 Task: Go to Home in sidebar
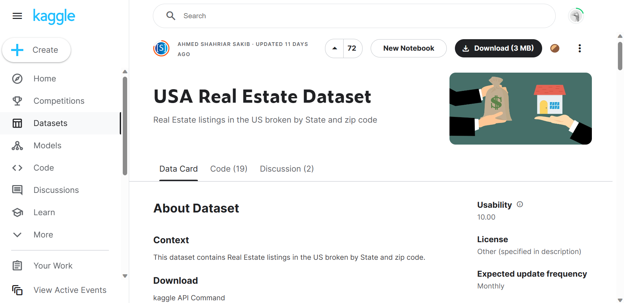[x=61, y=79]
